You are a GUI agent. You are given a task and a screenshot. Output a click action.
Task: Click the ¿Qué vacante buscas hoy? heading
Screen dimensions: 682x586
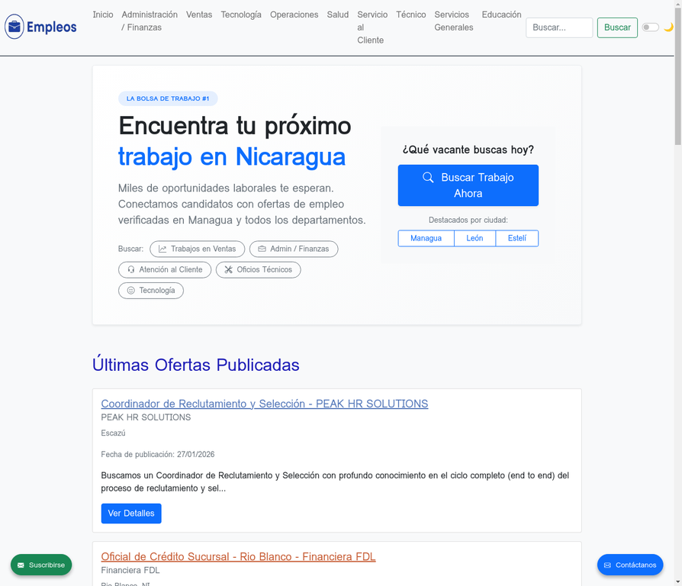(x=468, y=150)
